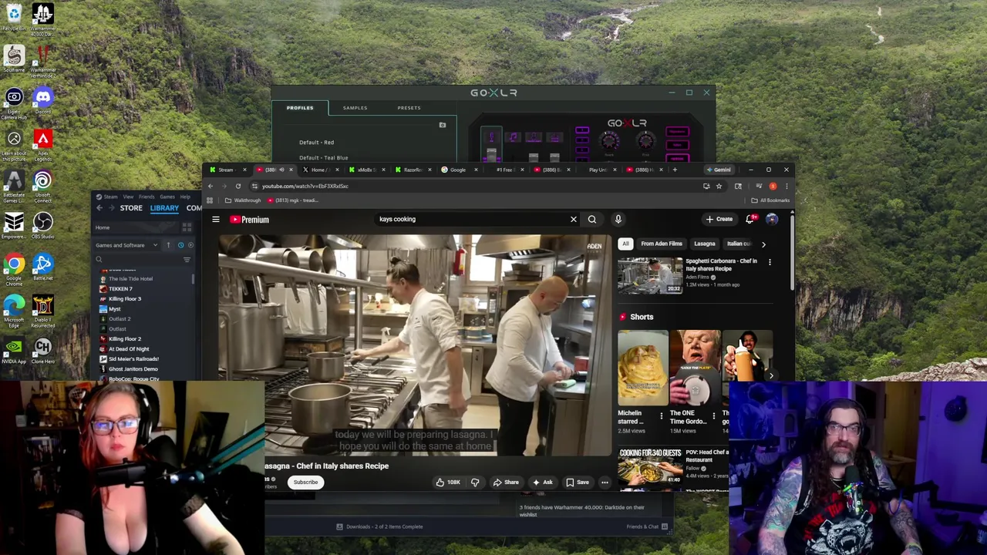Show more Shorts with arrow

pos(771,375)
